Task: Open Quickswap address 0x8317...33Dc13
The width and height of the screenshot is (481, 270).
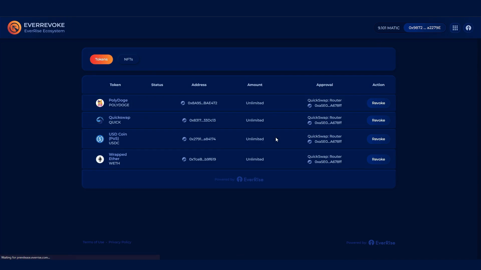Action: click(x=202, y=120)
